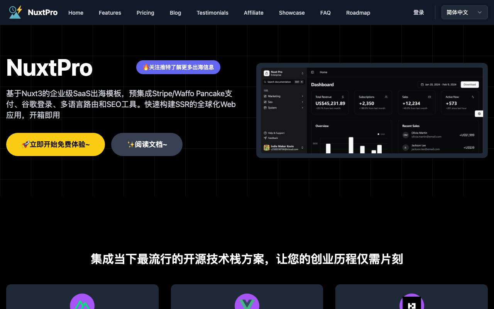Click the US$45,231.89 revenue value
Image resolution: width=494 pixels, height=309 pixels.
tap(330, 104)
